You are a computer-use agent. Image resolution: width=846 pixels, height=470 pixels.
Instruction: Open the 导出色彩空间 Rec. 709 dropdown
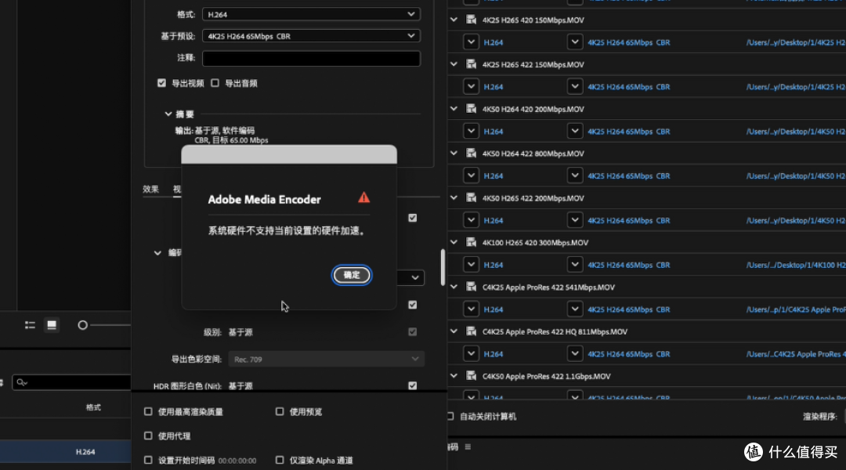point(326,360)
